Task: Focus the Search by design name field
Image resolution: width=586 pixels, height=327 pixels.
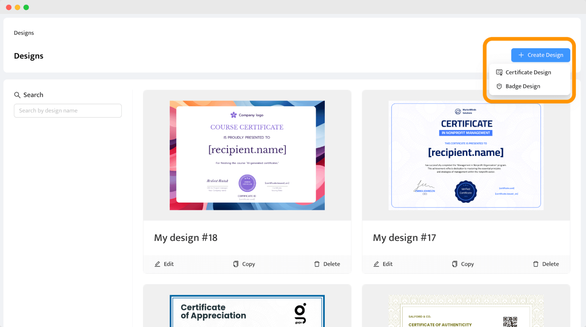Action: (x=68, y=111)
